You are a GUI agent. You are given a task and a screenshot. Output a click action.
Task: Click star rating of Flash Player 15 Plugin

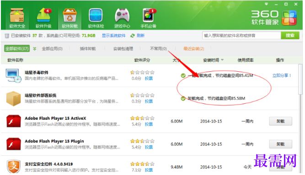click(x=142, y=141)
